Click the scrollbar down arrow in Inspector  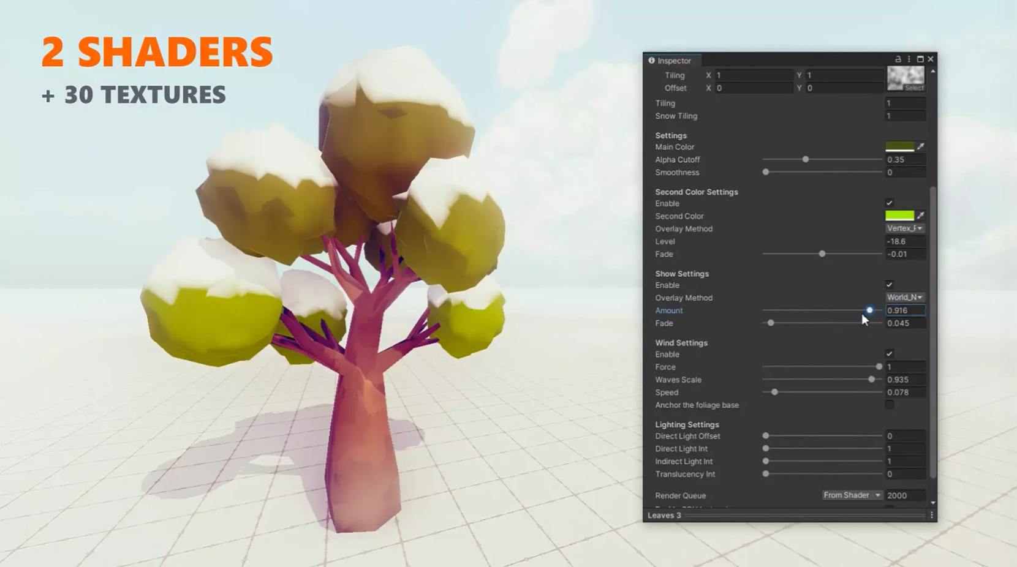click(x=933, y=503)
